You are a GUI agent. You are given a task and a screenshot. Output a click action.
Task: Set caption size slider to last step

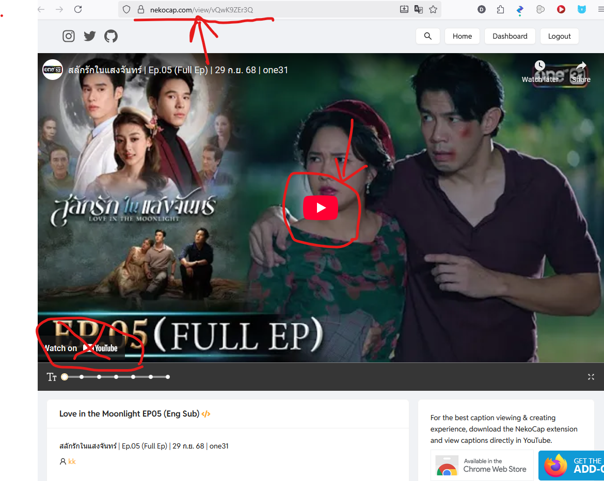coord(168,377)
